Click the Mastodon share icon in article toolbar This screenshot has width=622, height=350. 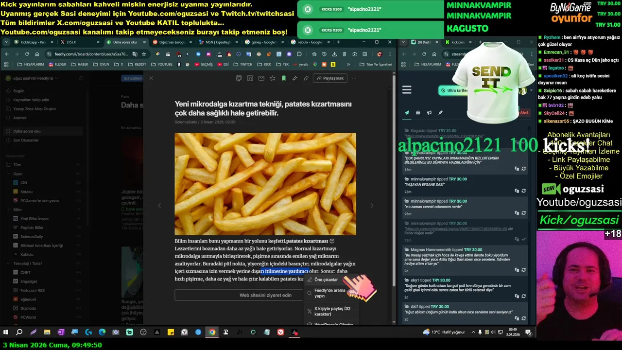point(239,78)
